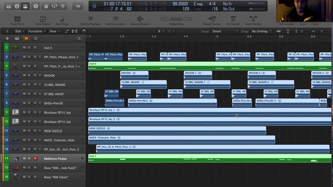This screenshot has width=333, height=187.
Task: Select the NATD_Timbuktu_Ride region
Action: click(x=182, y=139)
